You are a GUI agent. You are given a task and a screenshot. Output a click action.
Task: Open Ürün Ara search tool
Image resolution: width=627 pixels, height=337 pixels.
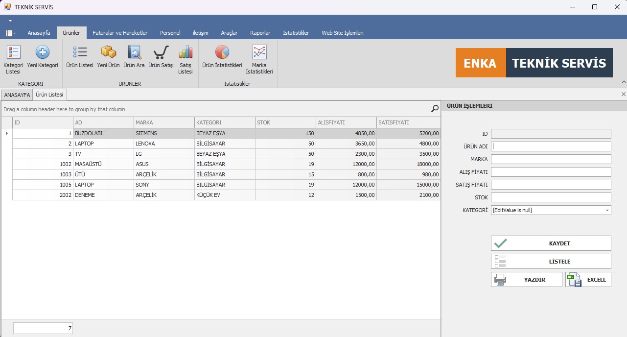coord(134,53)
